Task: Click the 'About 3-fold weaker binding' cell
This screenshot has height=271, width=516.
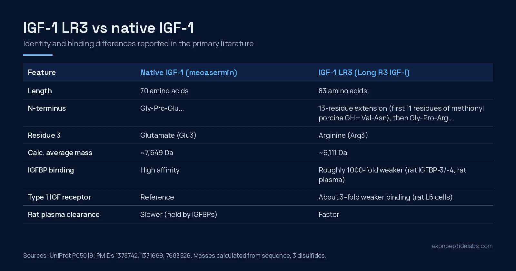Action: pyautogui.click(x=386, y=197)
